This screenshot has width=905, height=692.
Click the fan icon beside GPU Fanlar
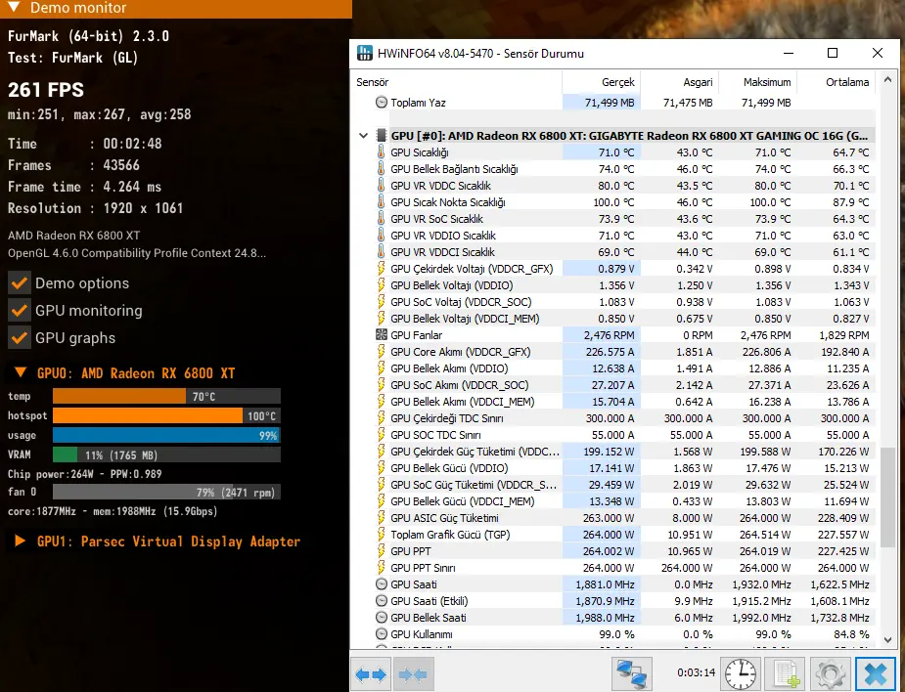(x=381, y=334)
